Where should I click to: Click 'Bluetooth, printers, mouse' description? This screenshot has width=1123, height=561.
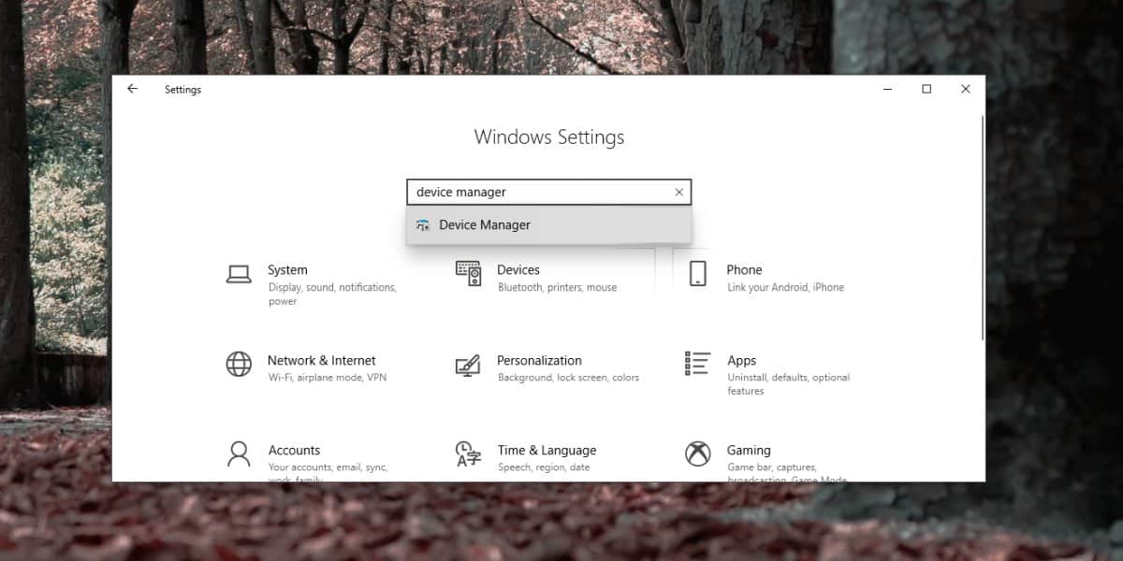557,288
